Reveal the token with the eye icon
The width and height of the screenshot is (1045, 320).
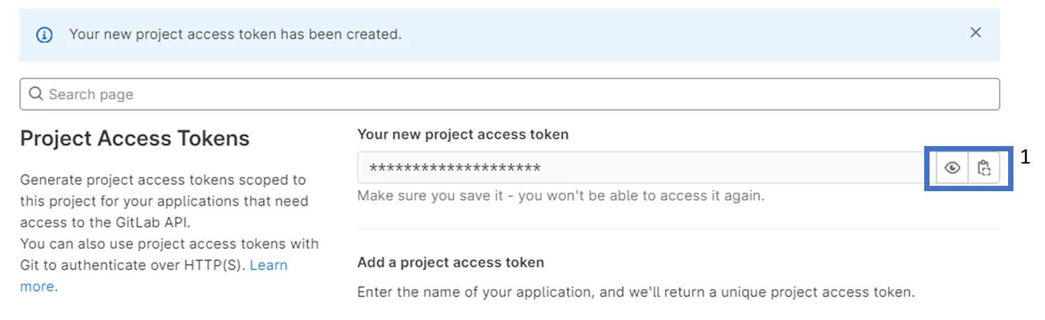952,168
